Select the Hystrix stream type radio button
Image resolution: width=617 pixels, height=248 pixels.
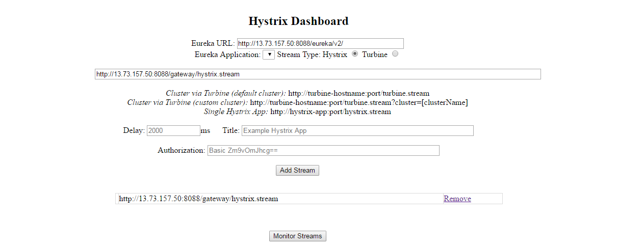355,54
